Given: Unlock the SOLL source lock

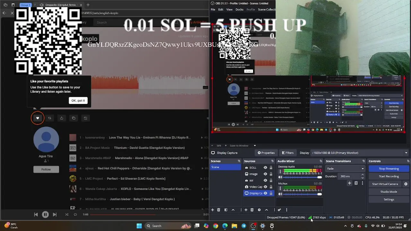Looking at the screenshot, I should tap(271, 167).
